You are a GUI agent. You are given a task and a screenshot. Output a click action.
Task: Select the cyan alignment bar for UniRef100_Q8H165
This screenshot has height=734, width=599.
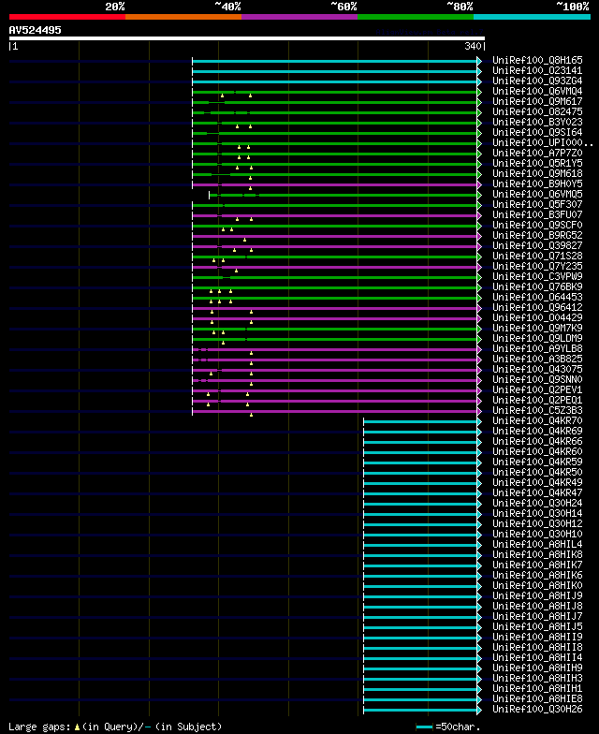[x=335, y=62]
